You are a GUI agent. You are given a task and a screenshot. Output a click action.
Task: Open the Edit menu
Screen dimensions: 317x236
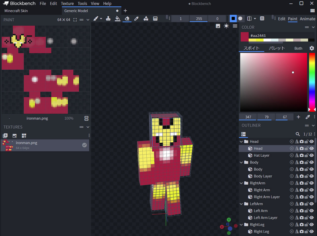[x=53, y=3]
